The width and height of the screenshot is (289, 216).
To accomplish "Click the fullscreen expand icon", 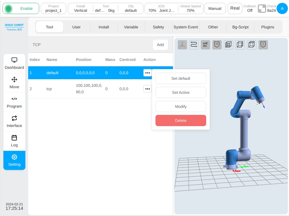I will pos(262,8).
